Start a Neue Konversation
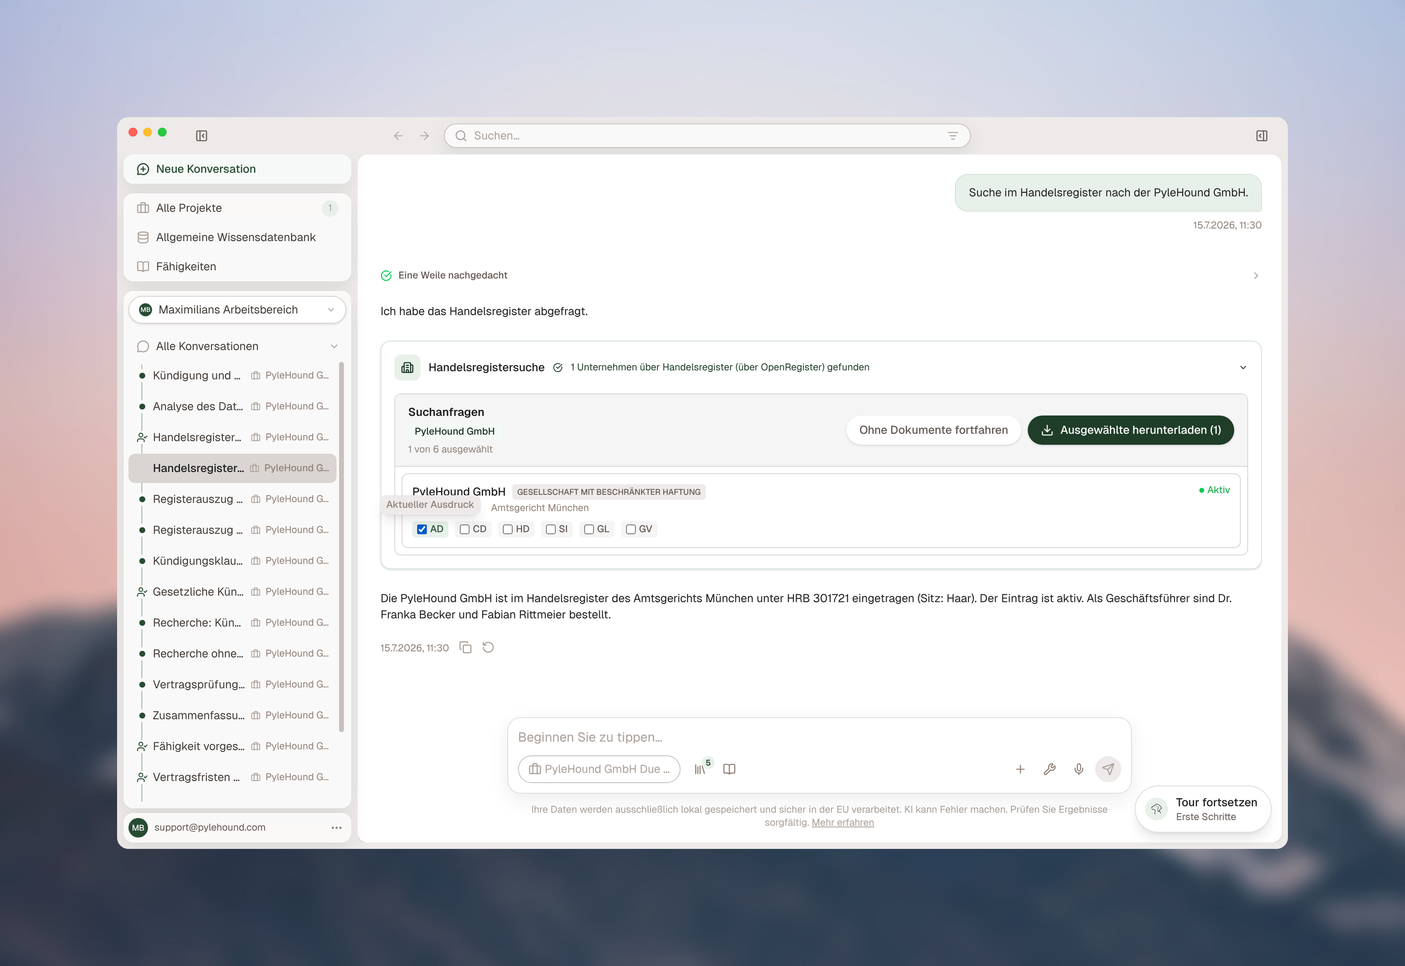Viewport: 1405px width, 966px height. [x=237, y=169]
